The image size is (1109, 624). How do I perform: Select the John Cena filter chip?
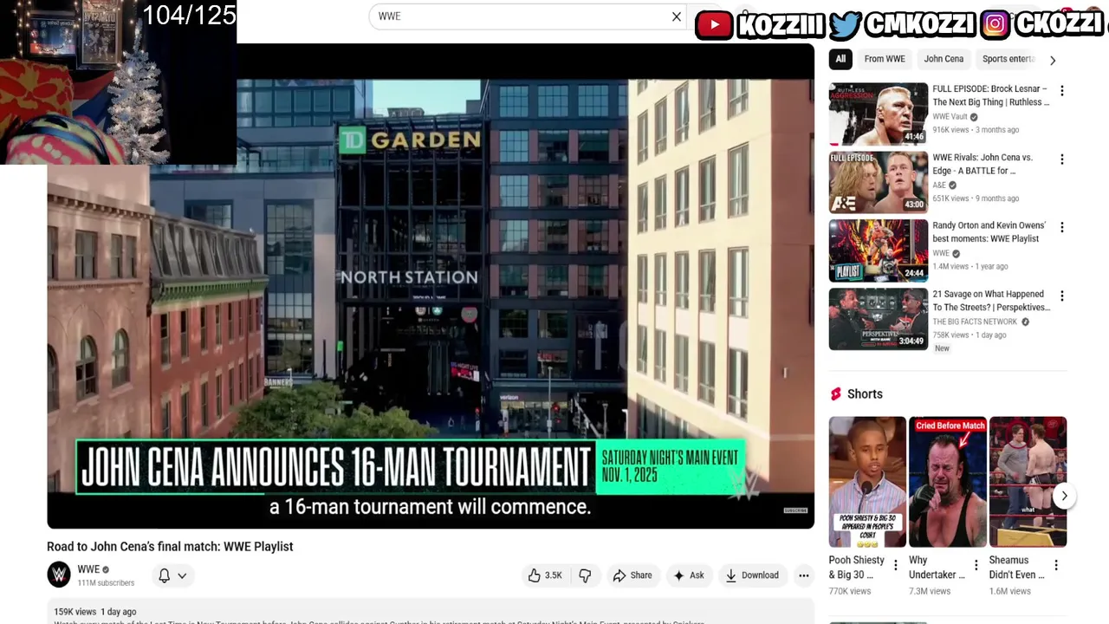(x=944, y=59)
